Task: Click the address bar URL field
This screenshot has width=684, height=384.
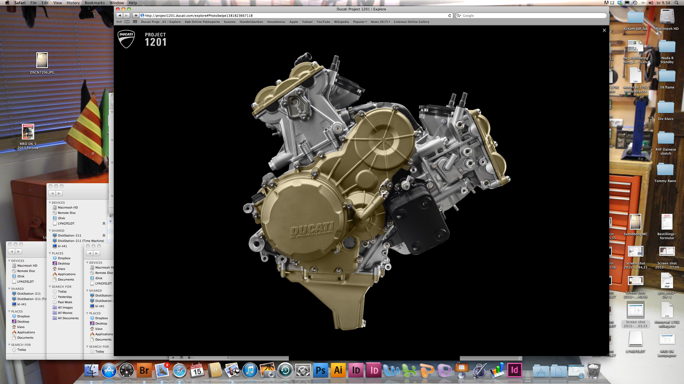Action: click(296, 15)
